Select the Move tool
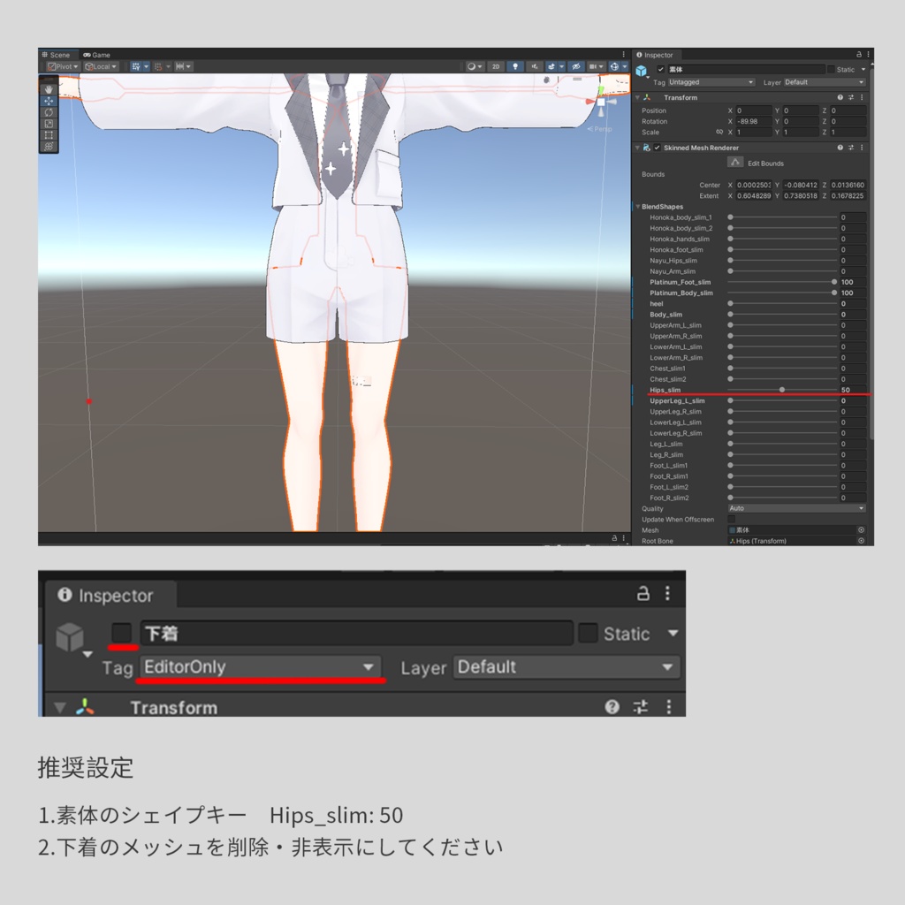The image size is (905, 905). click(48, 100)
